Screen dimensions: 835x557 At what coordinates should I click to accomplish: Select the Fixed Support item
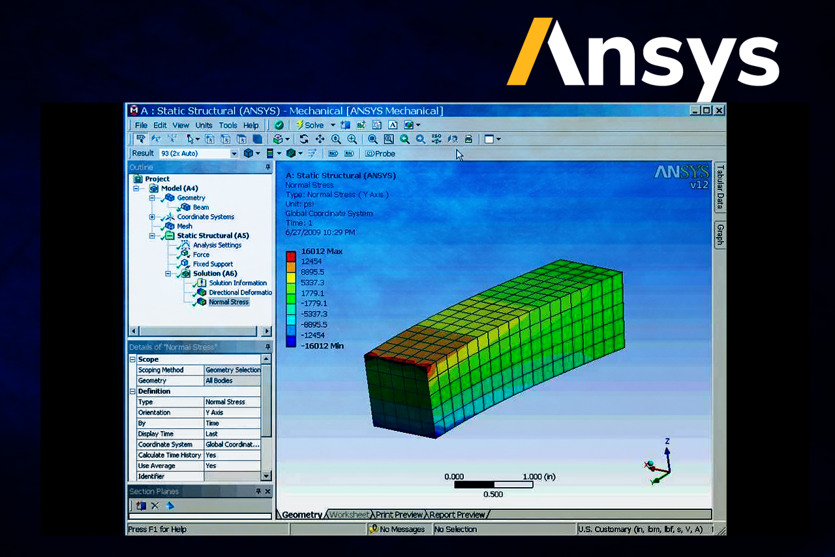click(213, 264)
